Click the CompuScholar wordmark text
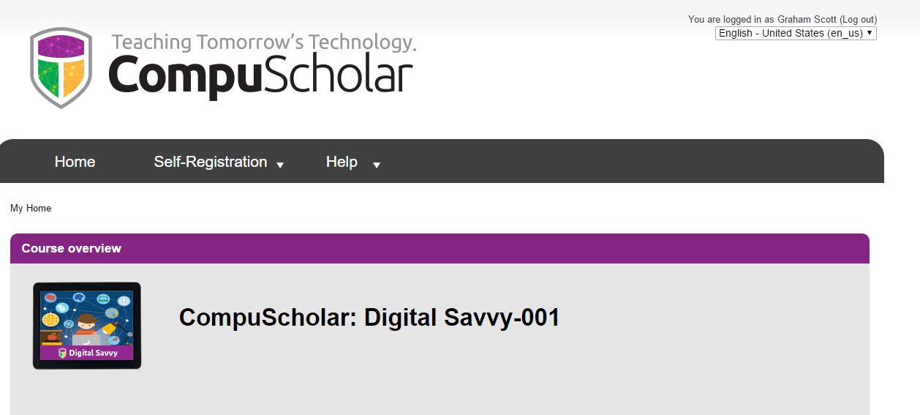 260,75
